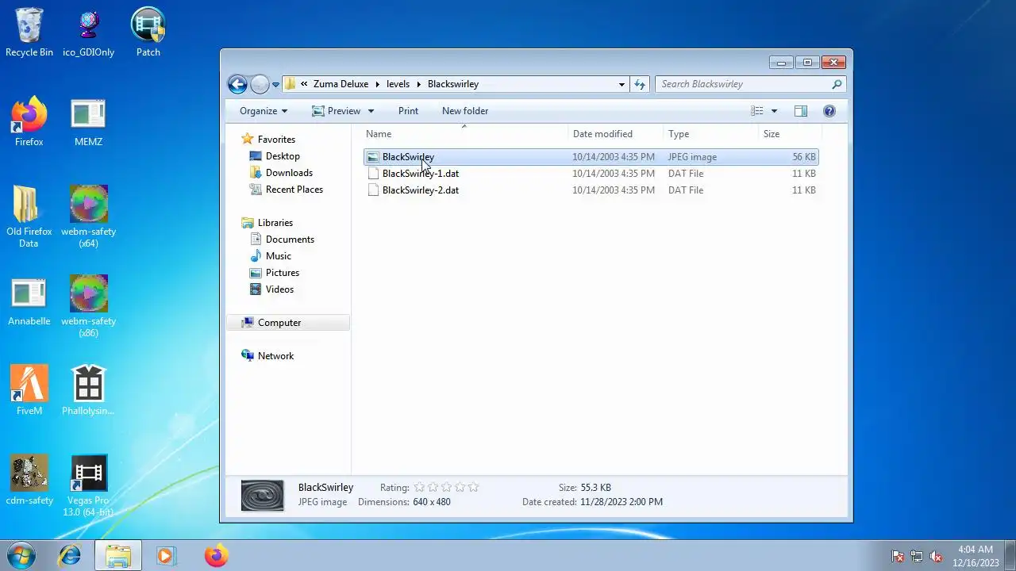This screenshot has height=571, width=1016.
Task: Click the BlackSwirley JPEG file icon
Action: (x=373, y=157)
